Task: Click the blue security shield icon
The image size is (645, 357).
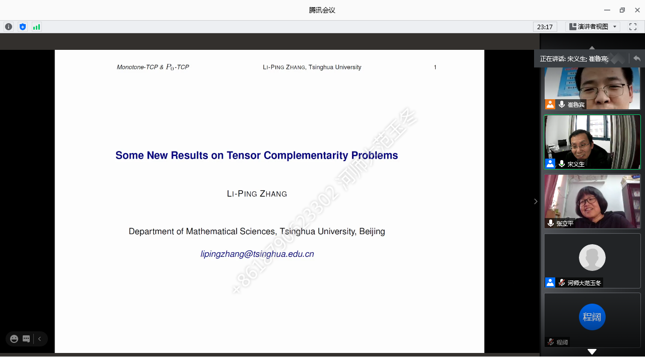Action: 22,27
